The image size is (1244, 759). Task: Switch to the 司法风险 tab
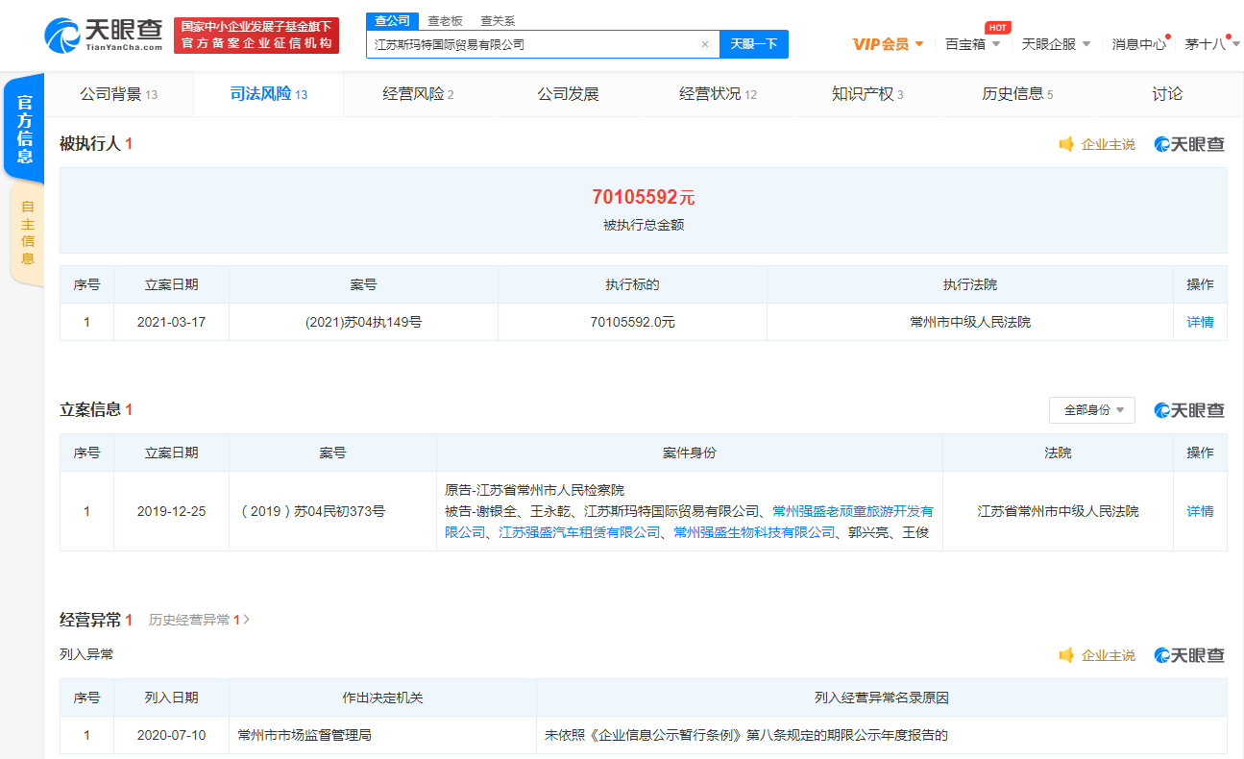[x=268, y=94]
